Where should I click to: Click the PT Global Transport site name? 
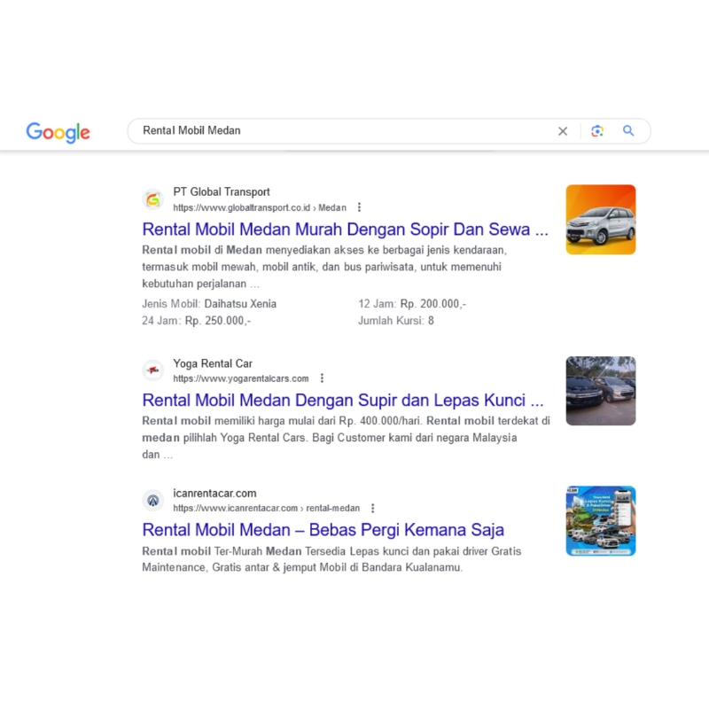(x=221, y=191)
